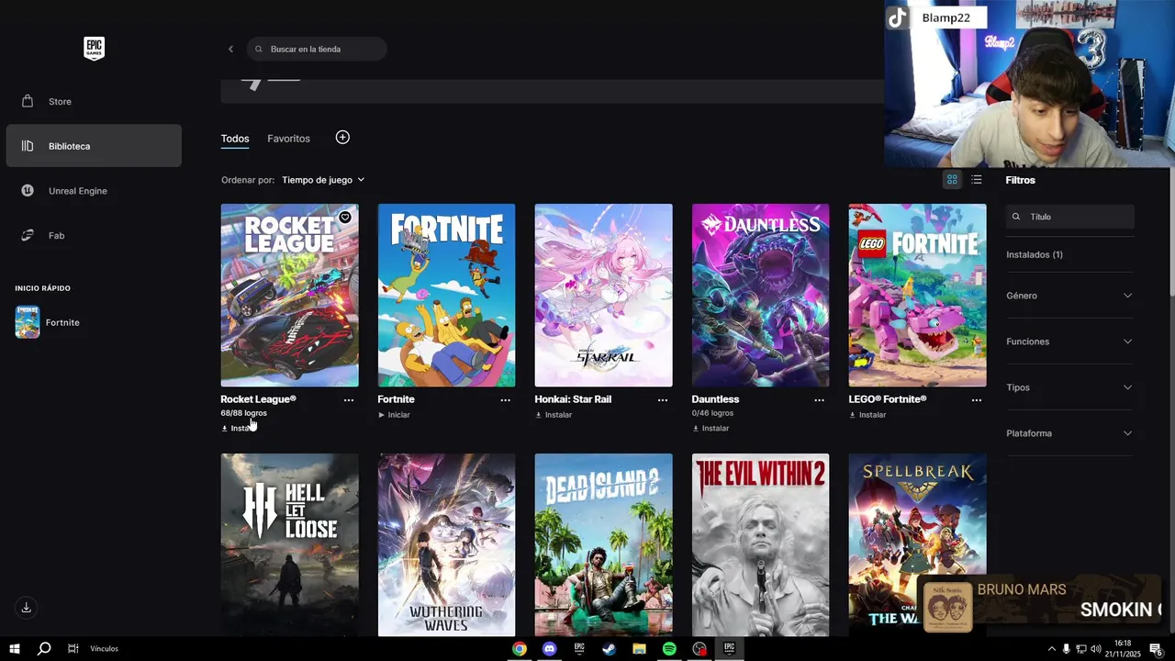This screenshot has height=661, width=1175.
Task: Open the downloads icon in sidebar
Action: click(x=26, y=608)
